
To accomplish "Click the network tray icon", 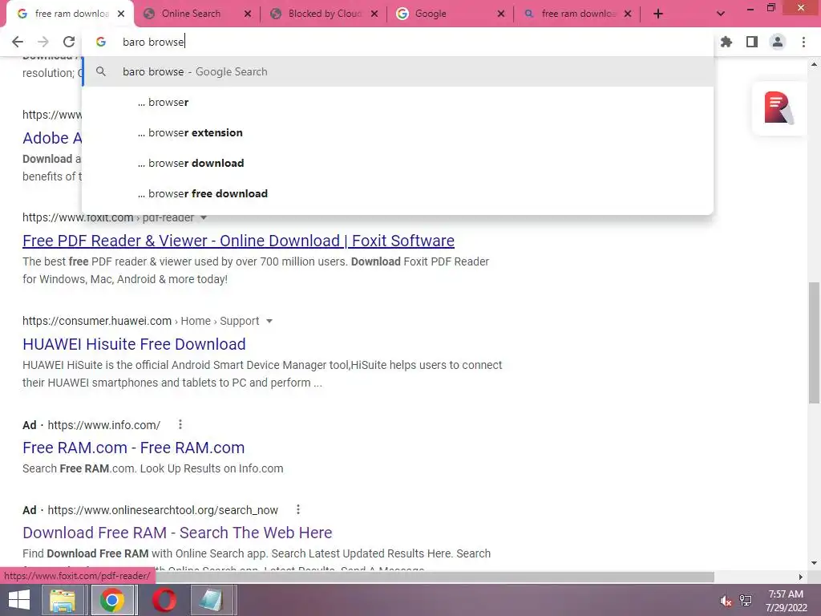I will point(746,601).
